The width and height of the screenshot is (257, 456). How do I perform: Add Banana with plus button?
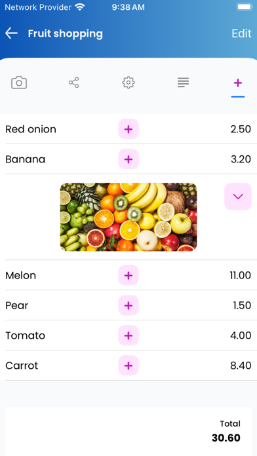coord(128,159)
